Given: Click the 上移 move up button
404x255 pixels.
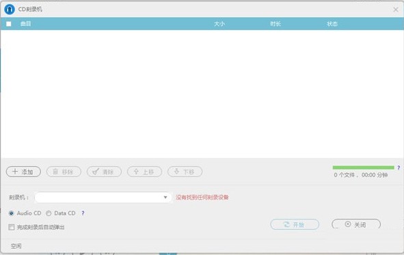Looking at the screenshot, I should pyautogui.click(x=145, y=172).
